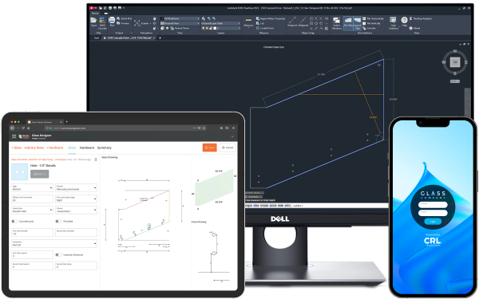
Task: Click the Help question mark icon
Action: click(404, 20)
